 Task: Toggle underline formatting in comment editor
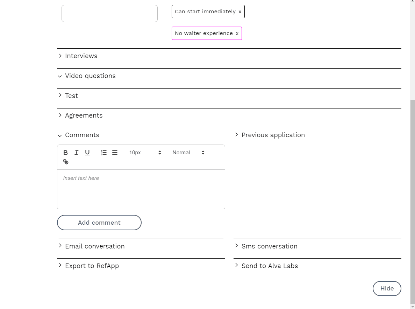(87, 153)
